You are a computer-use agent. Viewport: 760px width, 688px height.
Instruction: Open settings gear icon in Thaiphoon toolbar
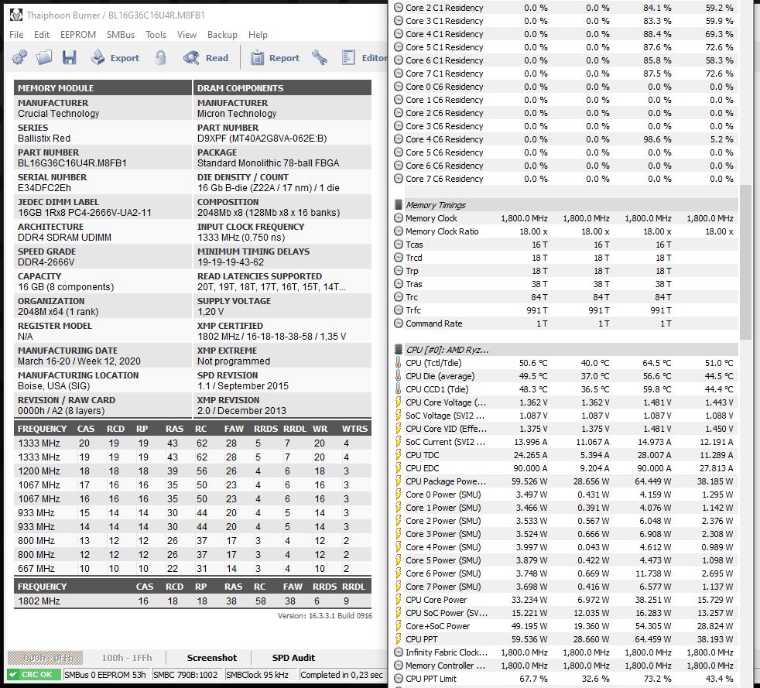point(19,58)
